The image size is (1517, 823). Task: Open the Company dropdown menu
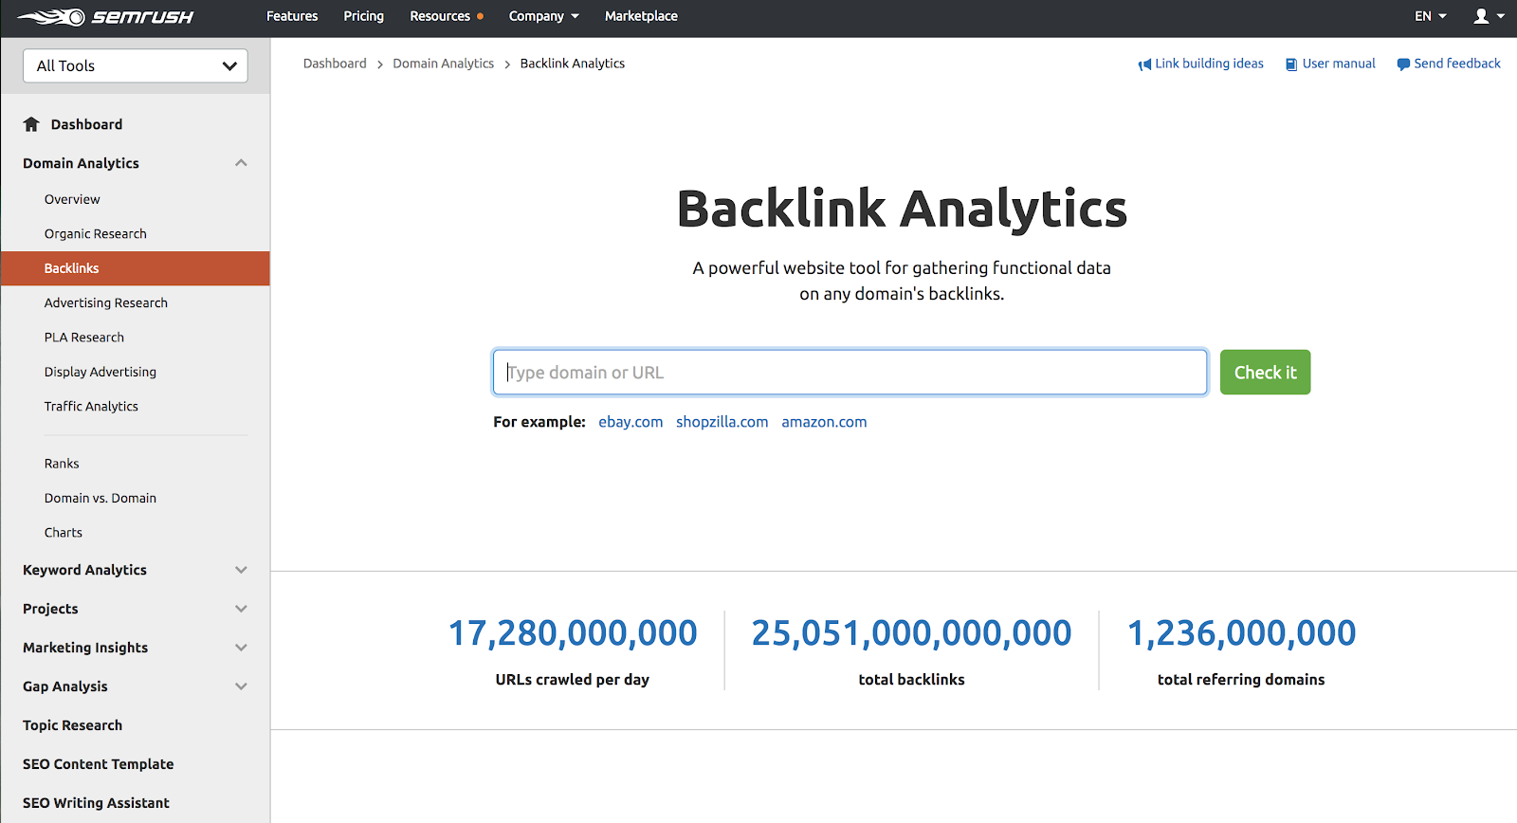coord(544,16)
